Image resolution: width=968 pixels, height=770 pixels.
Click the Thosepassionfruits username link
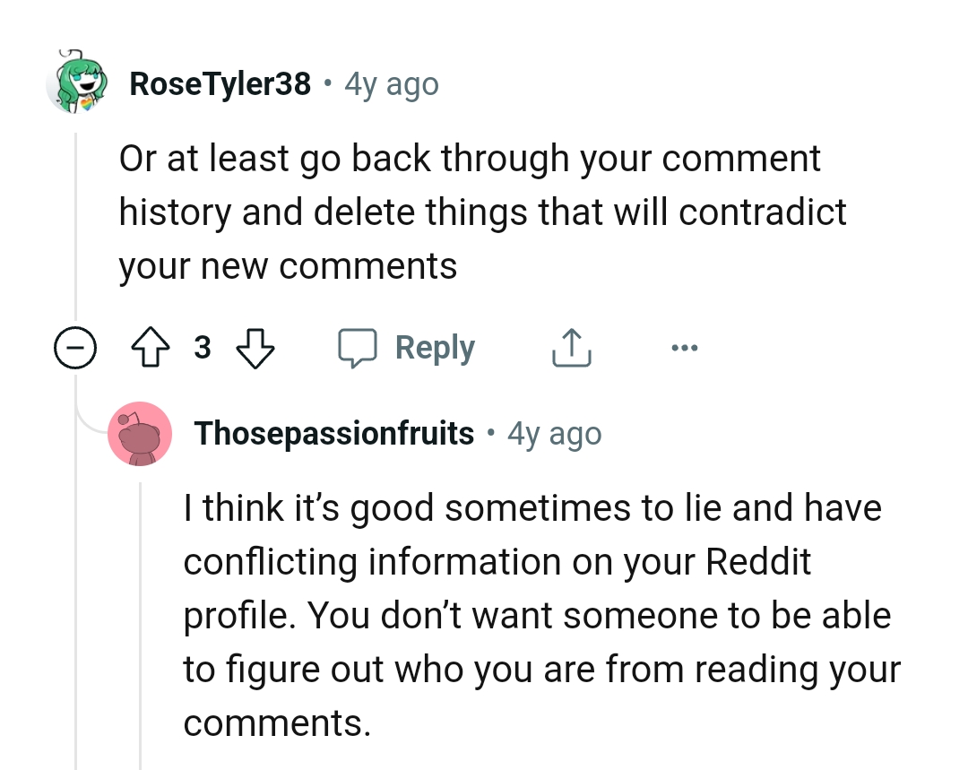(333, 433)
